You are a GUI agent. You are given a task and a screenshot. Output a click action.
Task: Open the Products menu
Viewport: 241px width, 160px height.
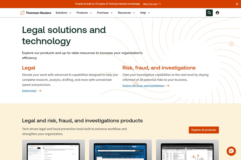[84, 13]
